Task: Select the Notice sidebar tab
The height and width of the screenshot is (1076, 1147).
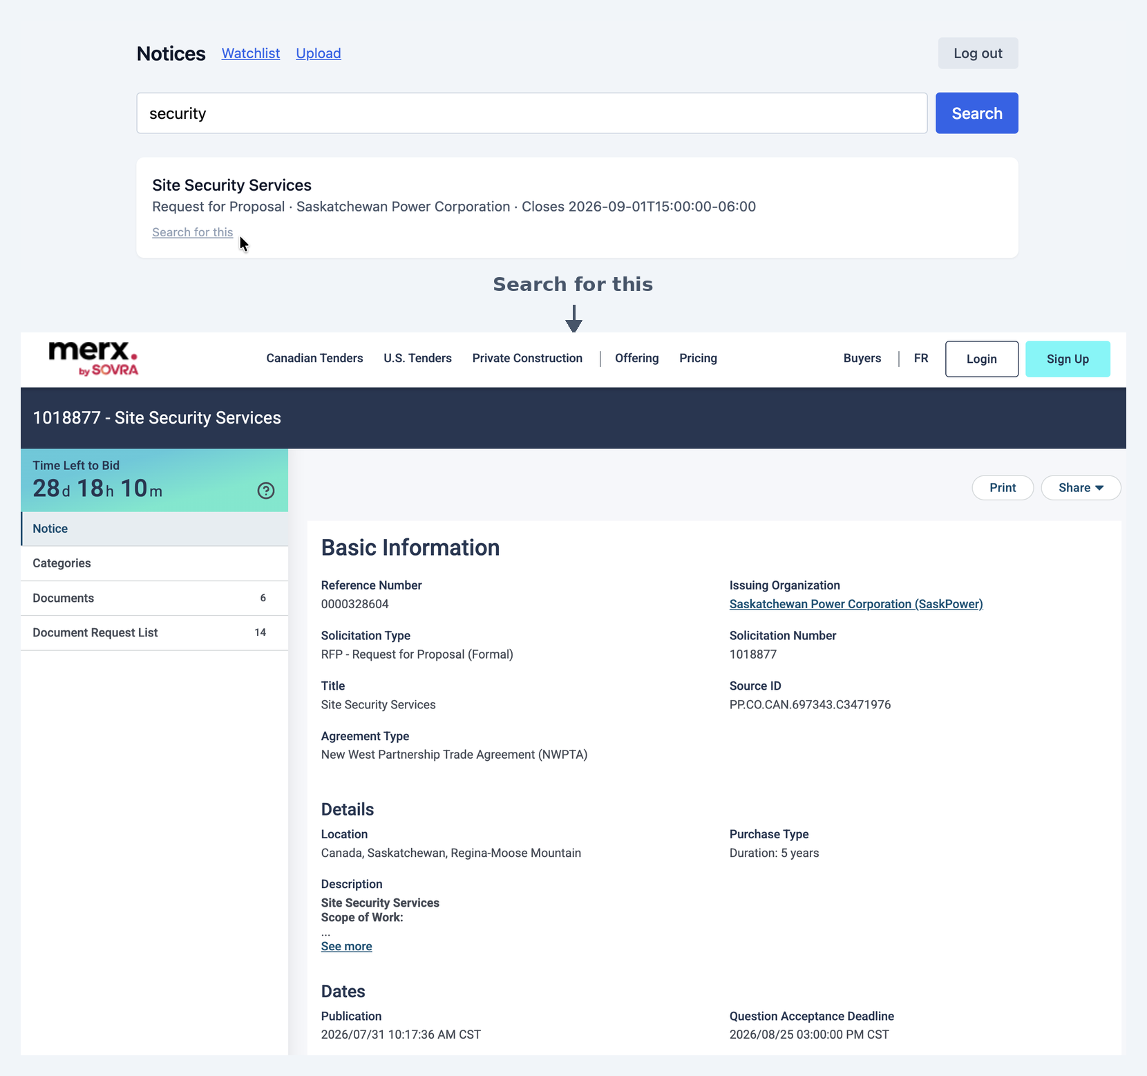Action: click(155, 529)
